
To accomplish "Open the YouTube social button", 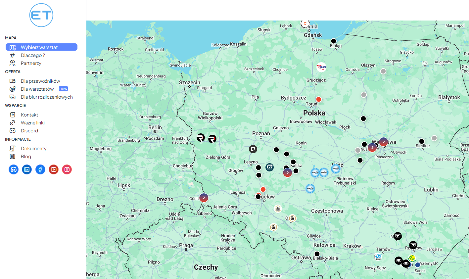I will (54, 169).
